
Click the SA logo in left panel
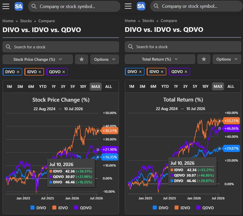(x=19, y=6)
